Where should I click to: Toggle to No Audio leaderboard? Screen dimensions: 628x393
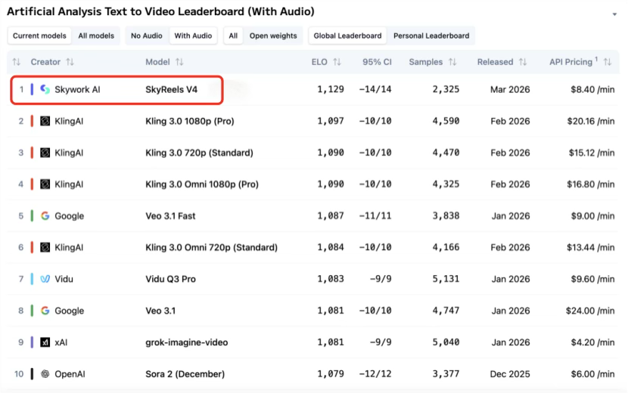point(146,36)
